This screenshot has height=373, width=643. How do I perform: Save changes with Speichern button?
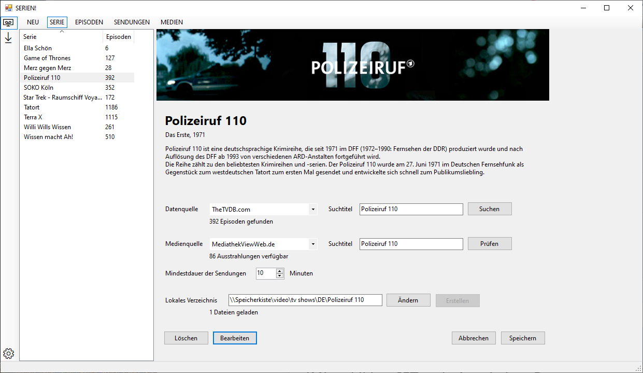[x=522, y=338]
